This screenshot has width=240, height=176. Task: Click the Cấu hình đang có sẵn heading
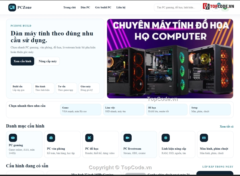coord(27,166)
